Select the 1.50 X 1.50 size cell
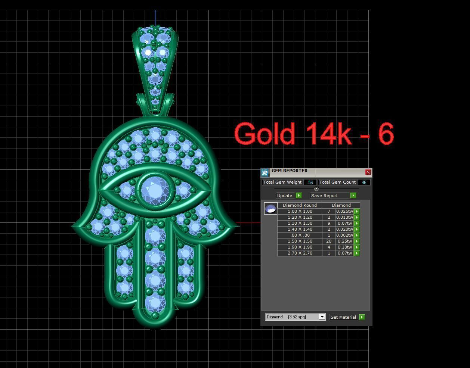The width and height of the screenshot is (470, 368). [300, 241]
